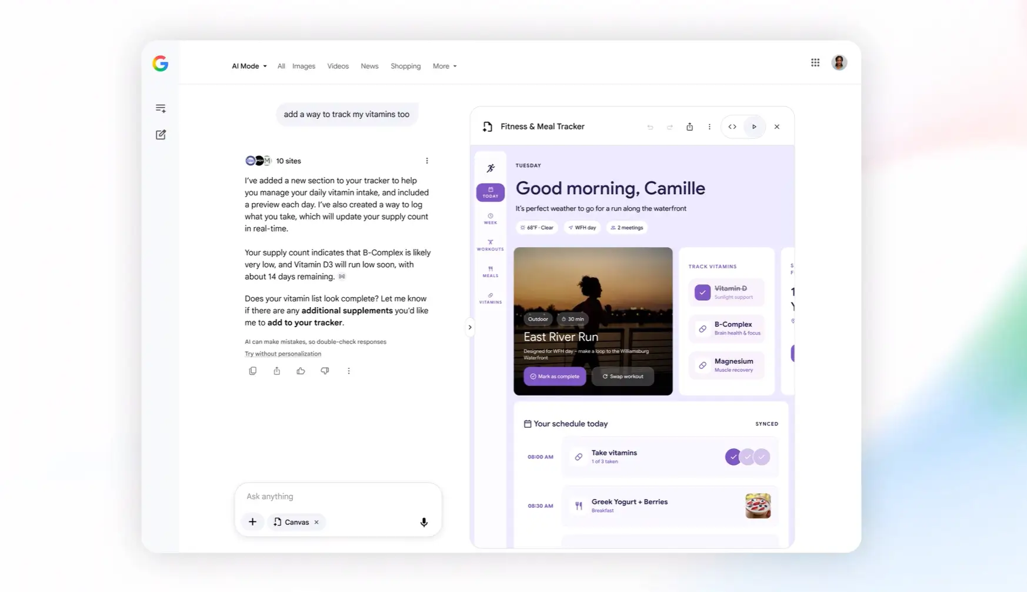
Task: Toggle the third vitamin check circle in schedule
Action: (762, 457)
